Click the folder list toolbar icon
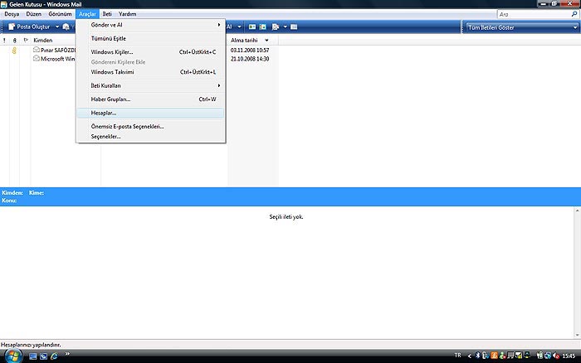The height and width of the screenshot is (363, 581). point(294,27)
